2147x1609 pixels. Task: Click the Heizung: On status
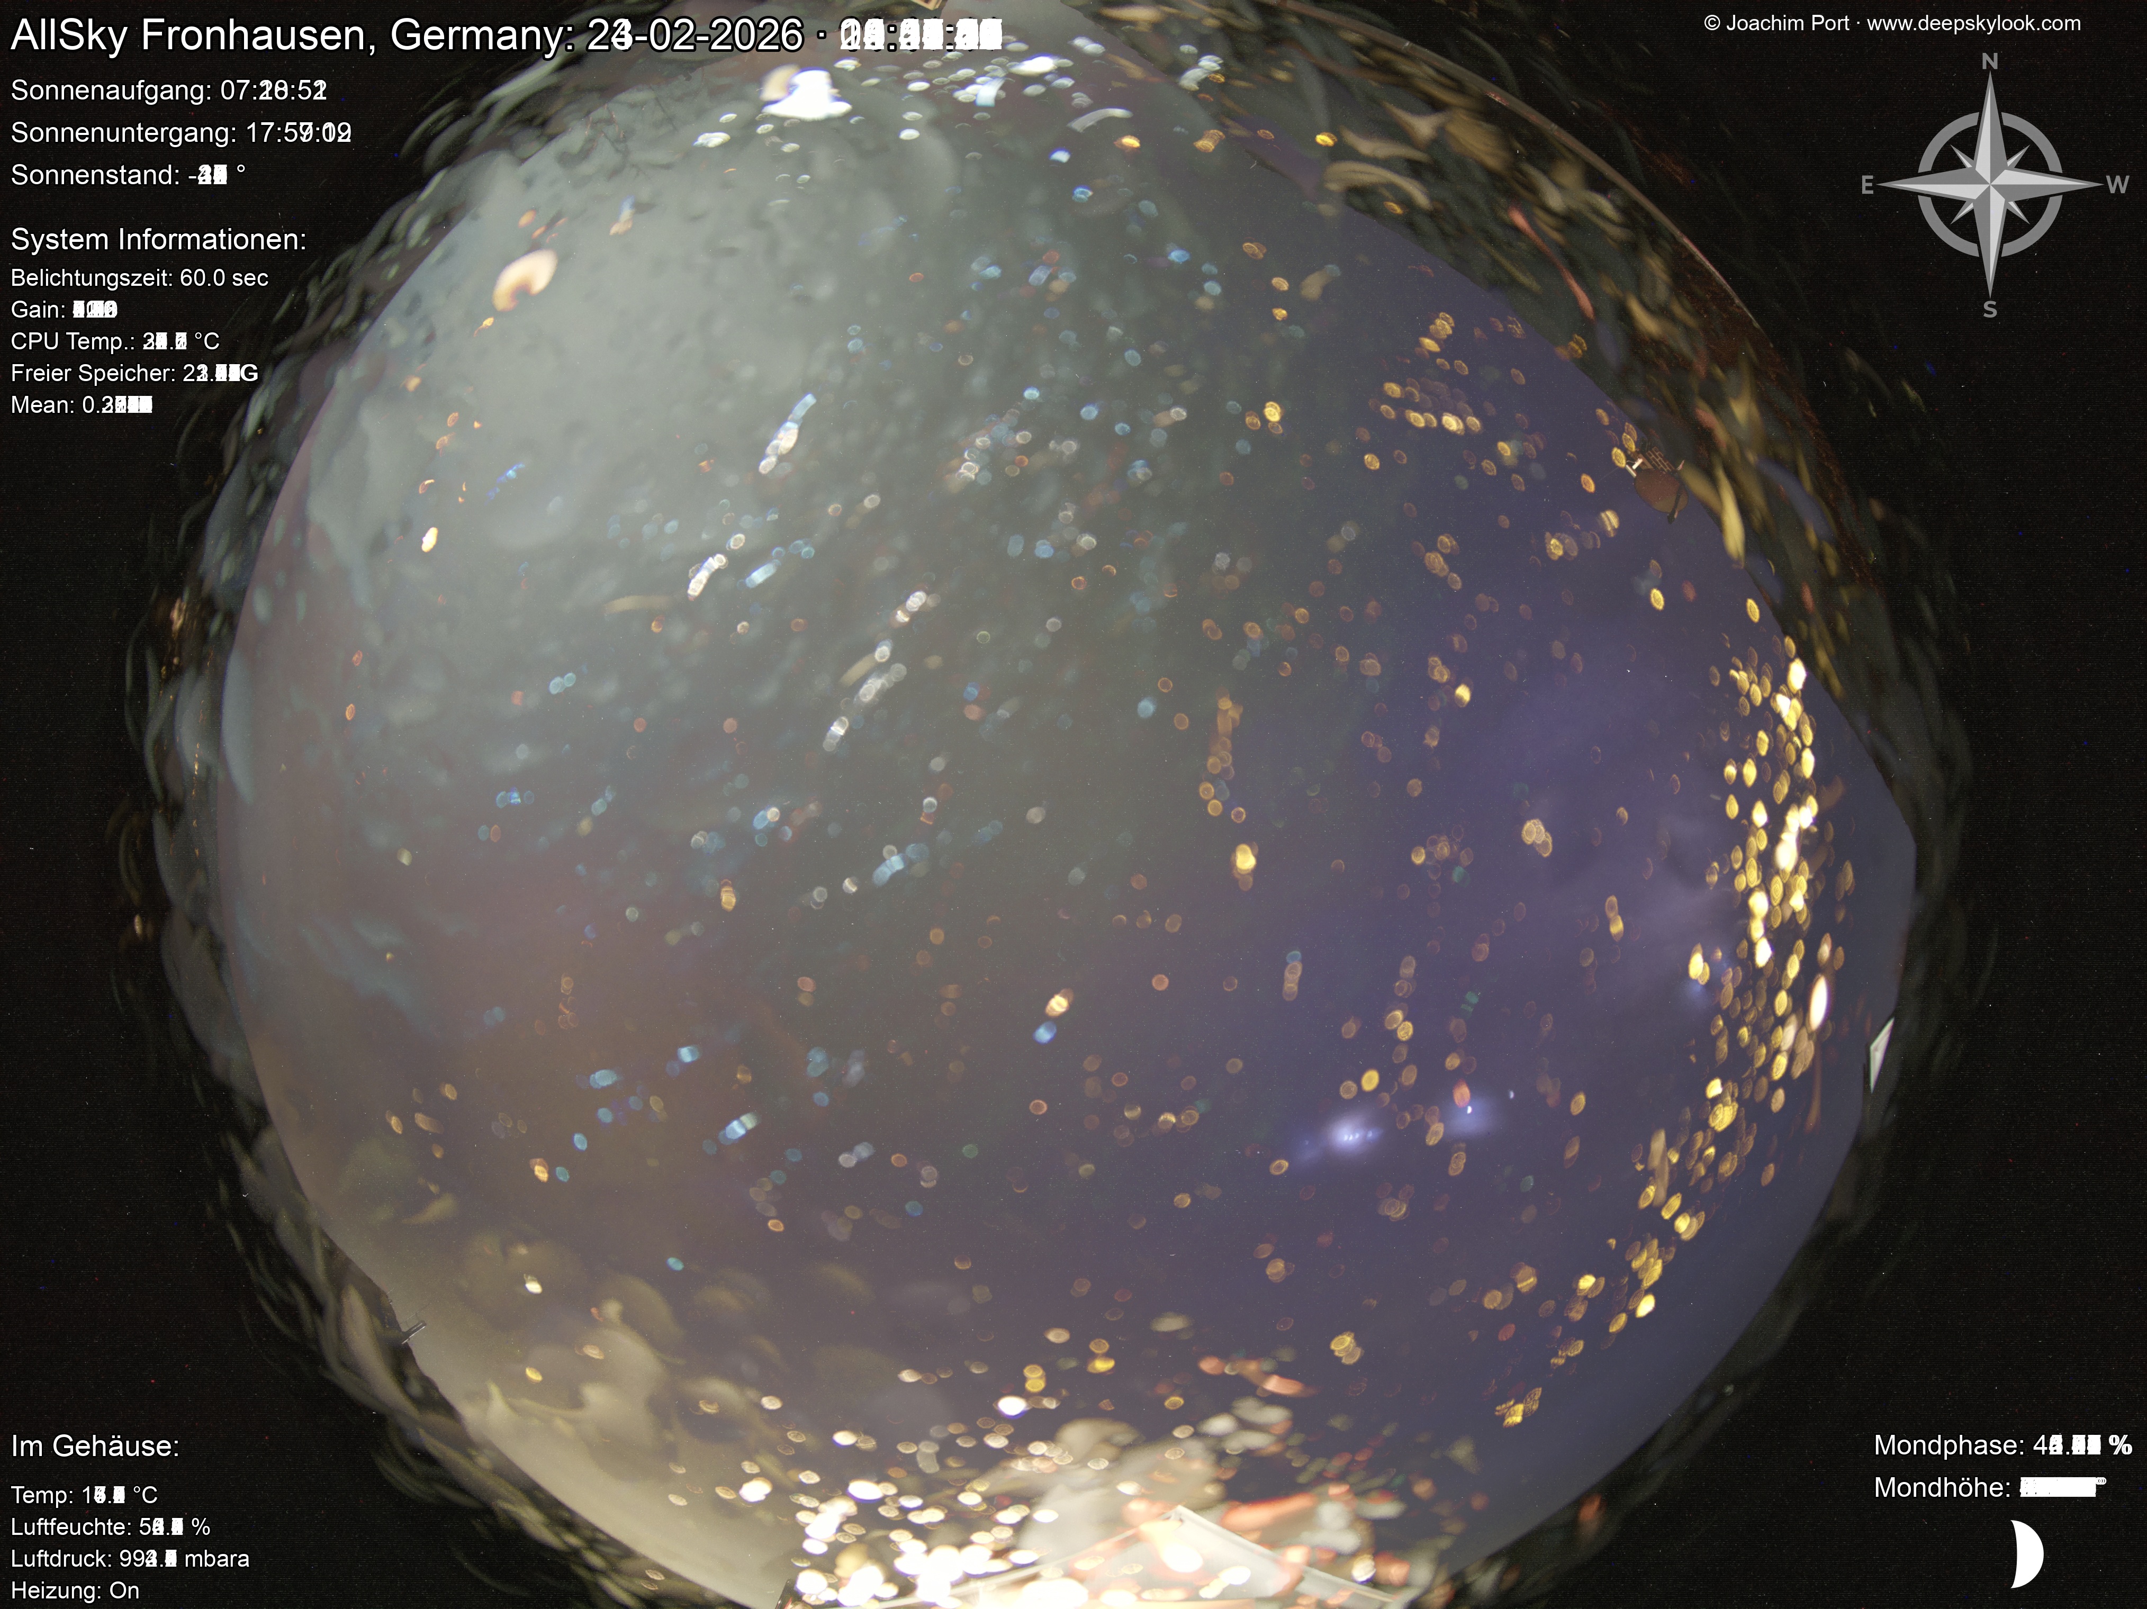tap(75, 1589)
